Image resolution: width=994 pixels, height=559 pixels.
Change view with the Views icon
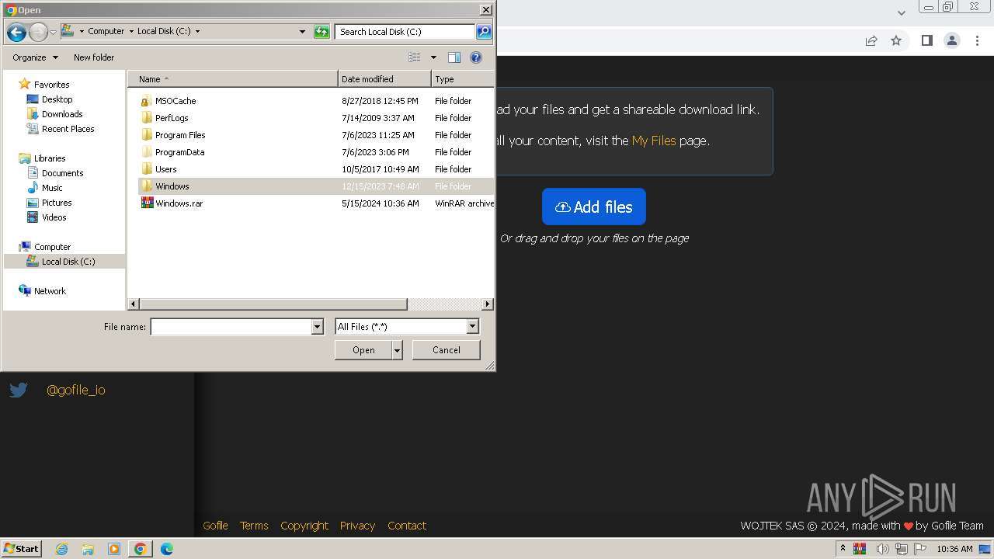(x=415, y=57)
